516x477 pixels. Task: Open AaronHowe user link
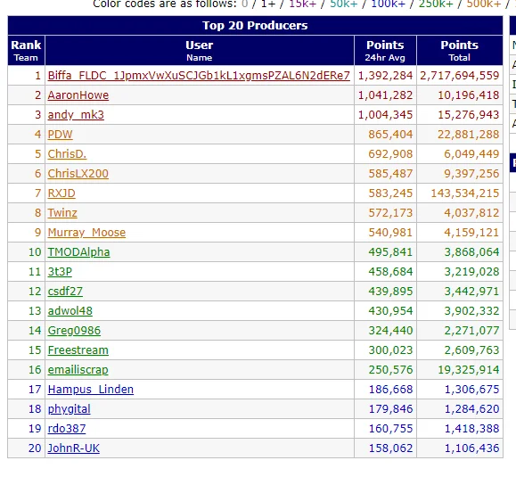[78, 95]
